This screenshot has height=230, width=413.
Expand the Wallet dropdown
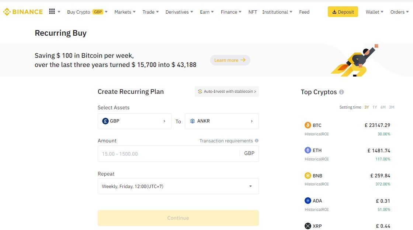[x=374, y=12]
